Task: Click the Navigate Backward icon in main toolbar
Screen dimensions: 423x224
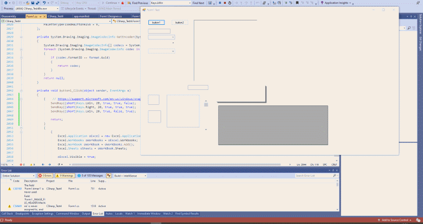Action: [x=6, y=3]
